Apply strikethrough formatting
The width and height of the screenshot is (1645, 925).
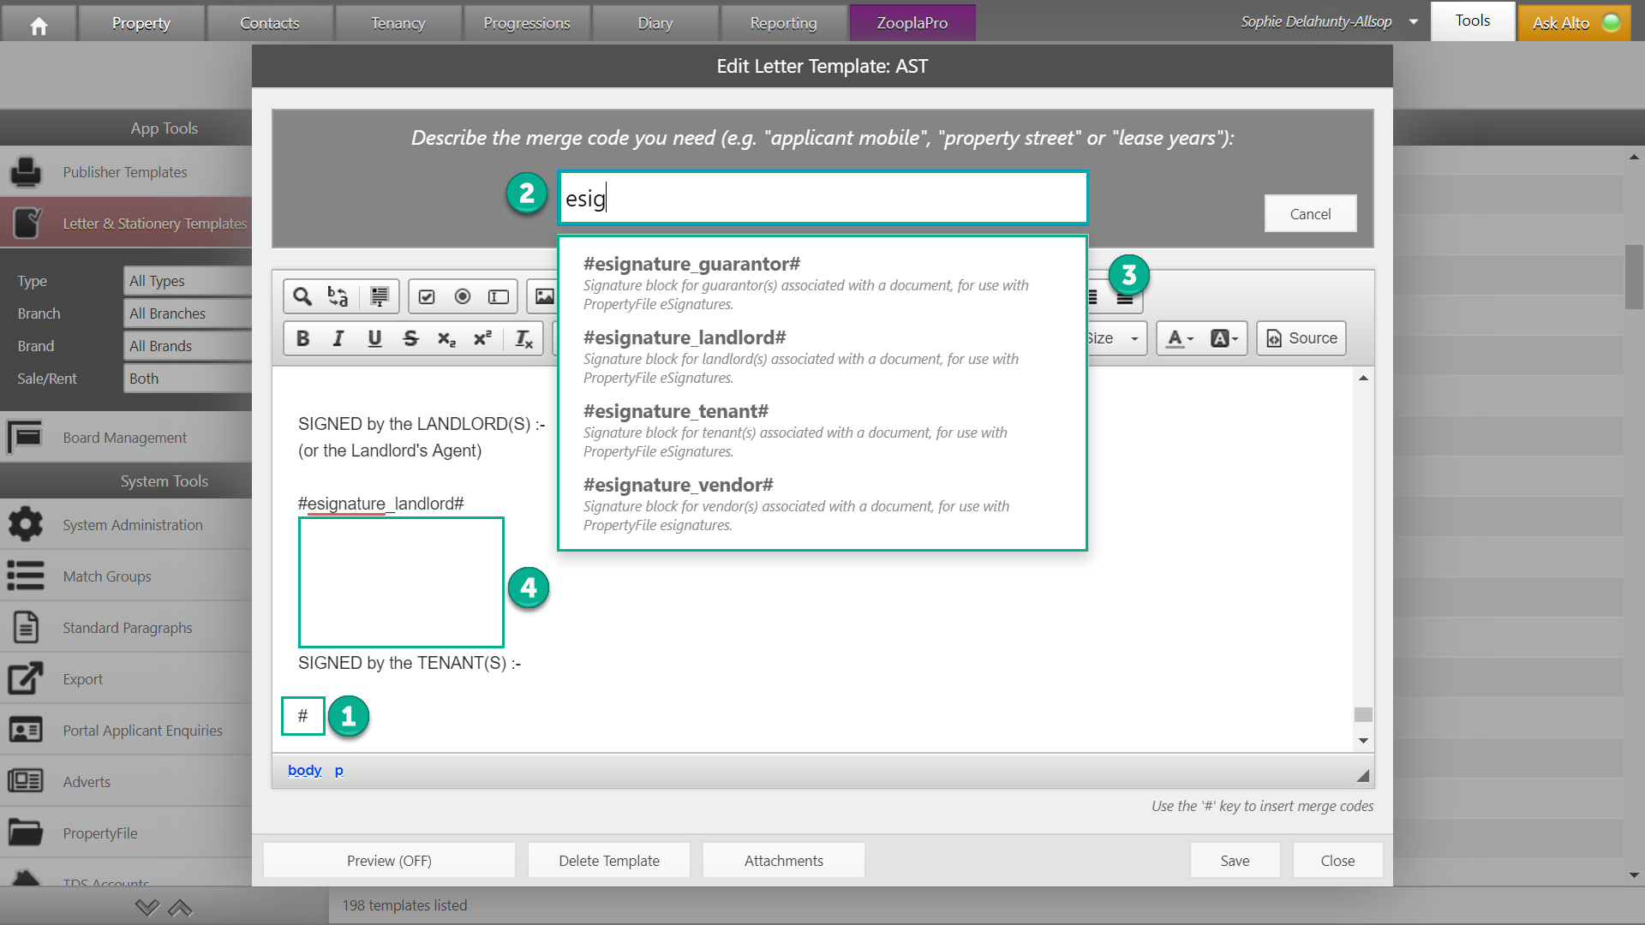click(x=410, y=338)
